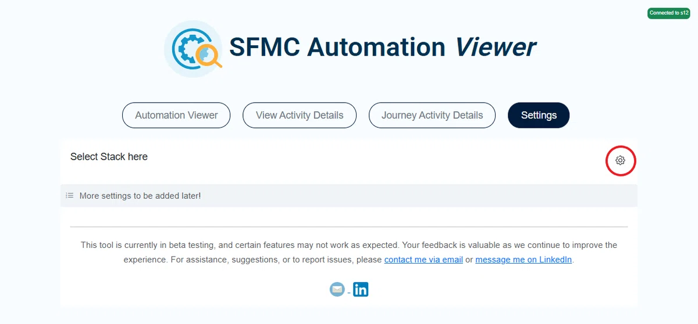Click the list icon beside More settings
Image resolution: width=698 pixels, height=324 pixels.
(x=70, y=196)
